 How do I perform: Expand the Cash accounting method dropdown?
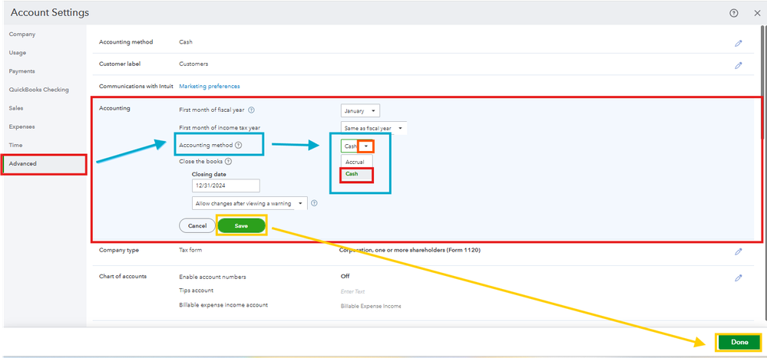358,146
